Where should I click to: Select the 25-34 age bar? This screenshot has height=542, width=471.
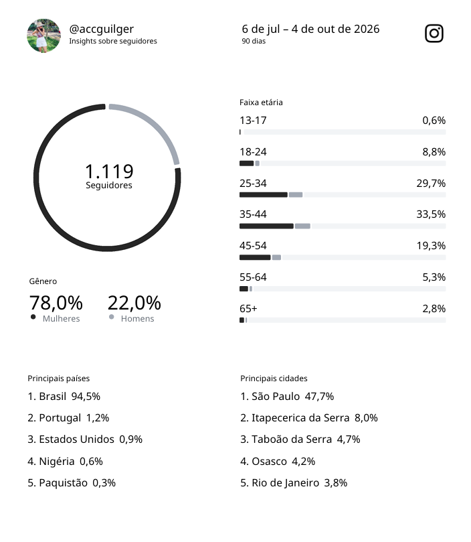343,194
